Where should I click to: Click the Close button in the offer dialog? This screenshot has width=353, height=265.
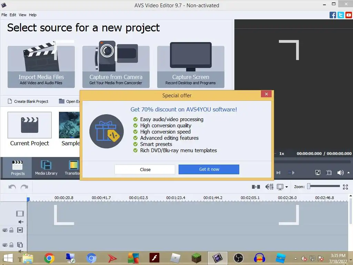(145, 169)
